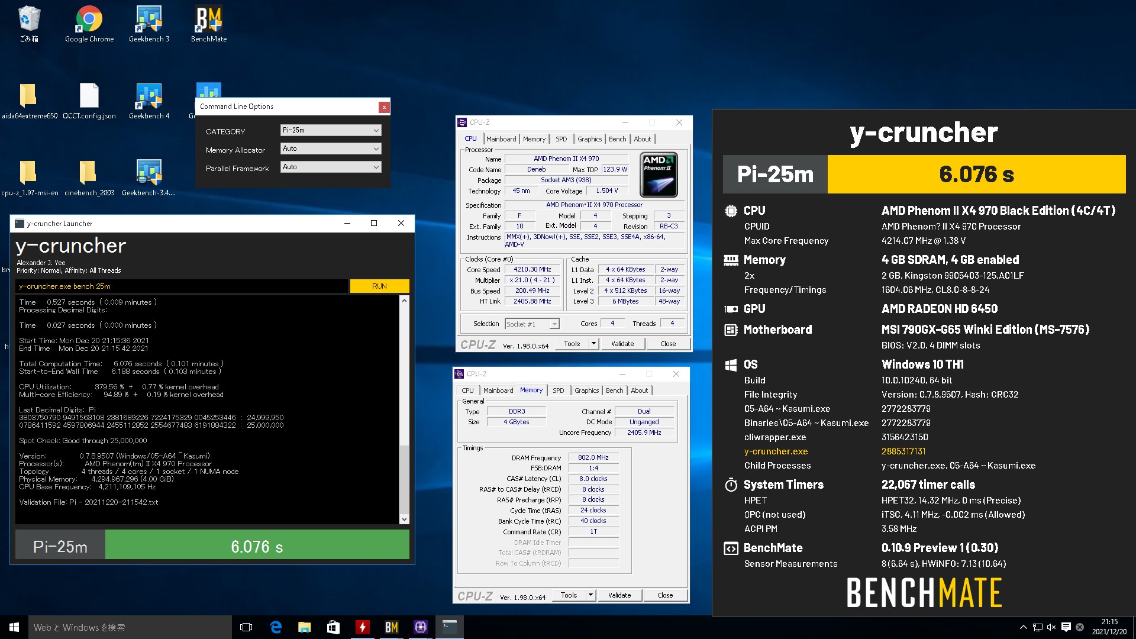The width and height of the screenshot is (1136, 639).
Task: Open the SPD tab in the lower CPU-Z window
Action: pyautogui.click(x=558, y=390)
